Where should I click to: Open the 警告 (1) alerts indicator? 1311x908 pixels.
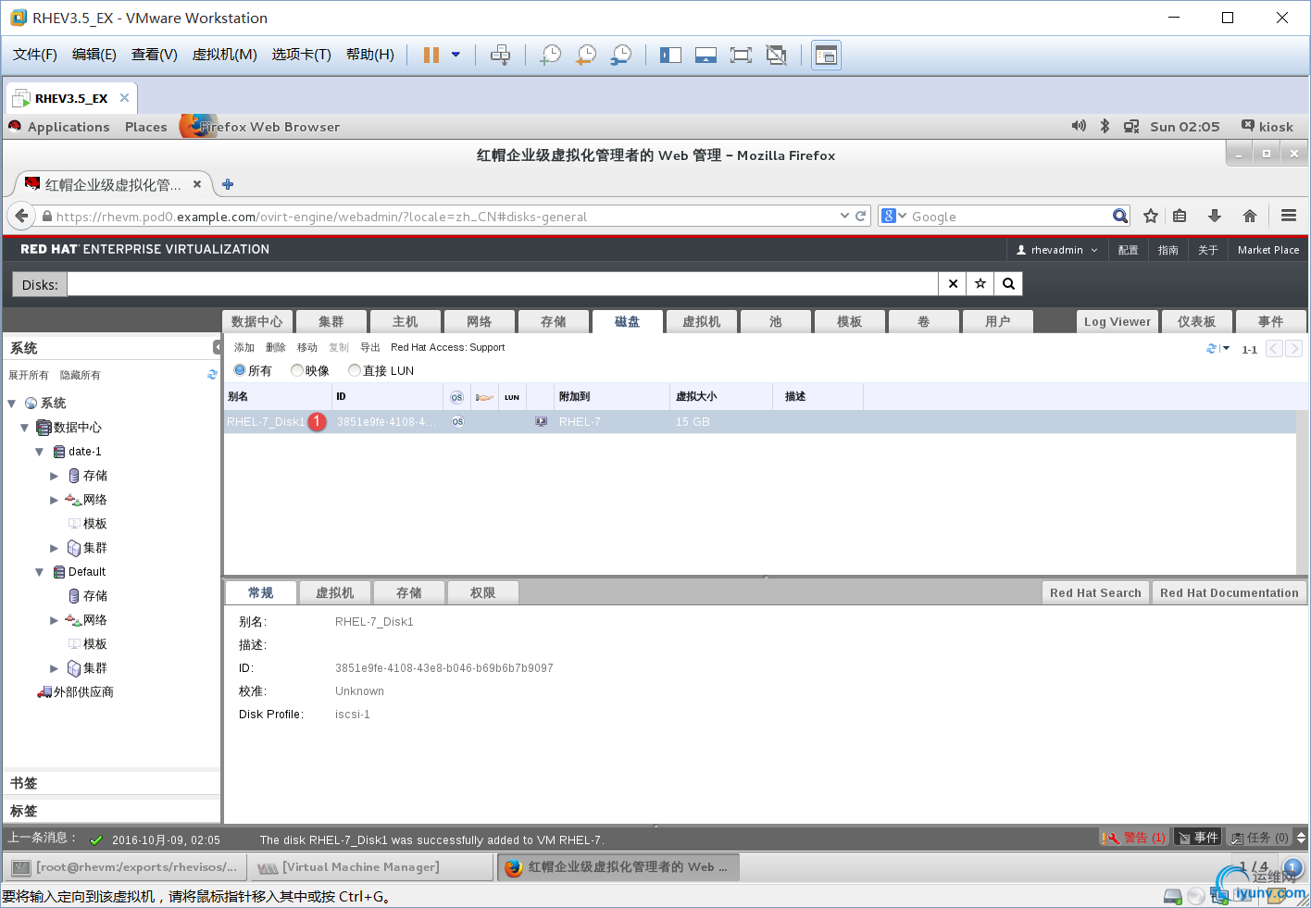point(1133,838)
